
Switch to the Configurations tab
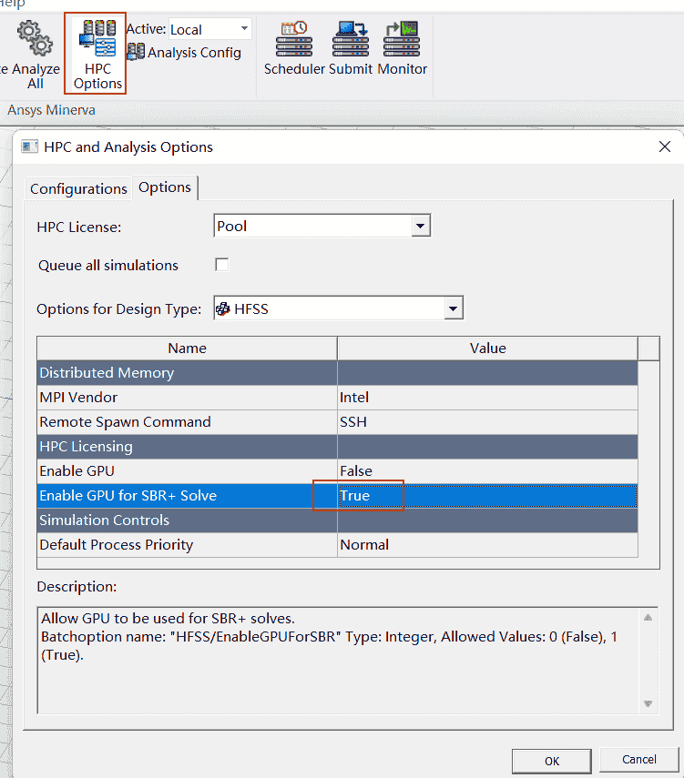[x=78, y=189]
